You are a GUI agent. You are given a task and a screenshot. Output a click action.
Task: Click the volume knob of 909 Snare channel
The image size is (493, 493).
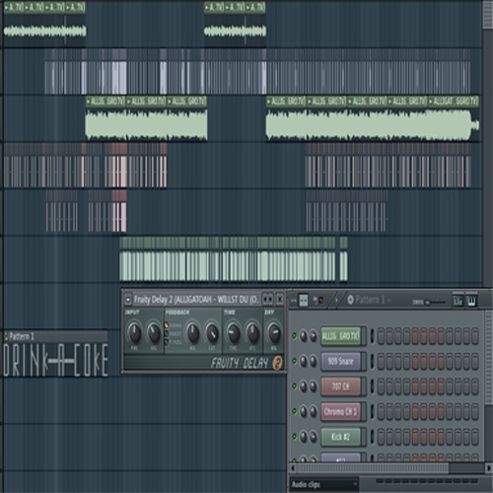pos(313,361)
